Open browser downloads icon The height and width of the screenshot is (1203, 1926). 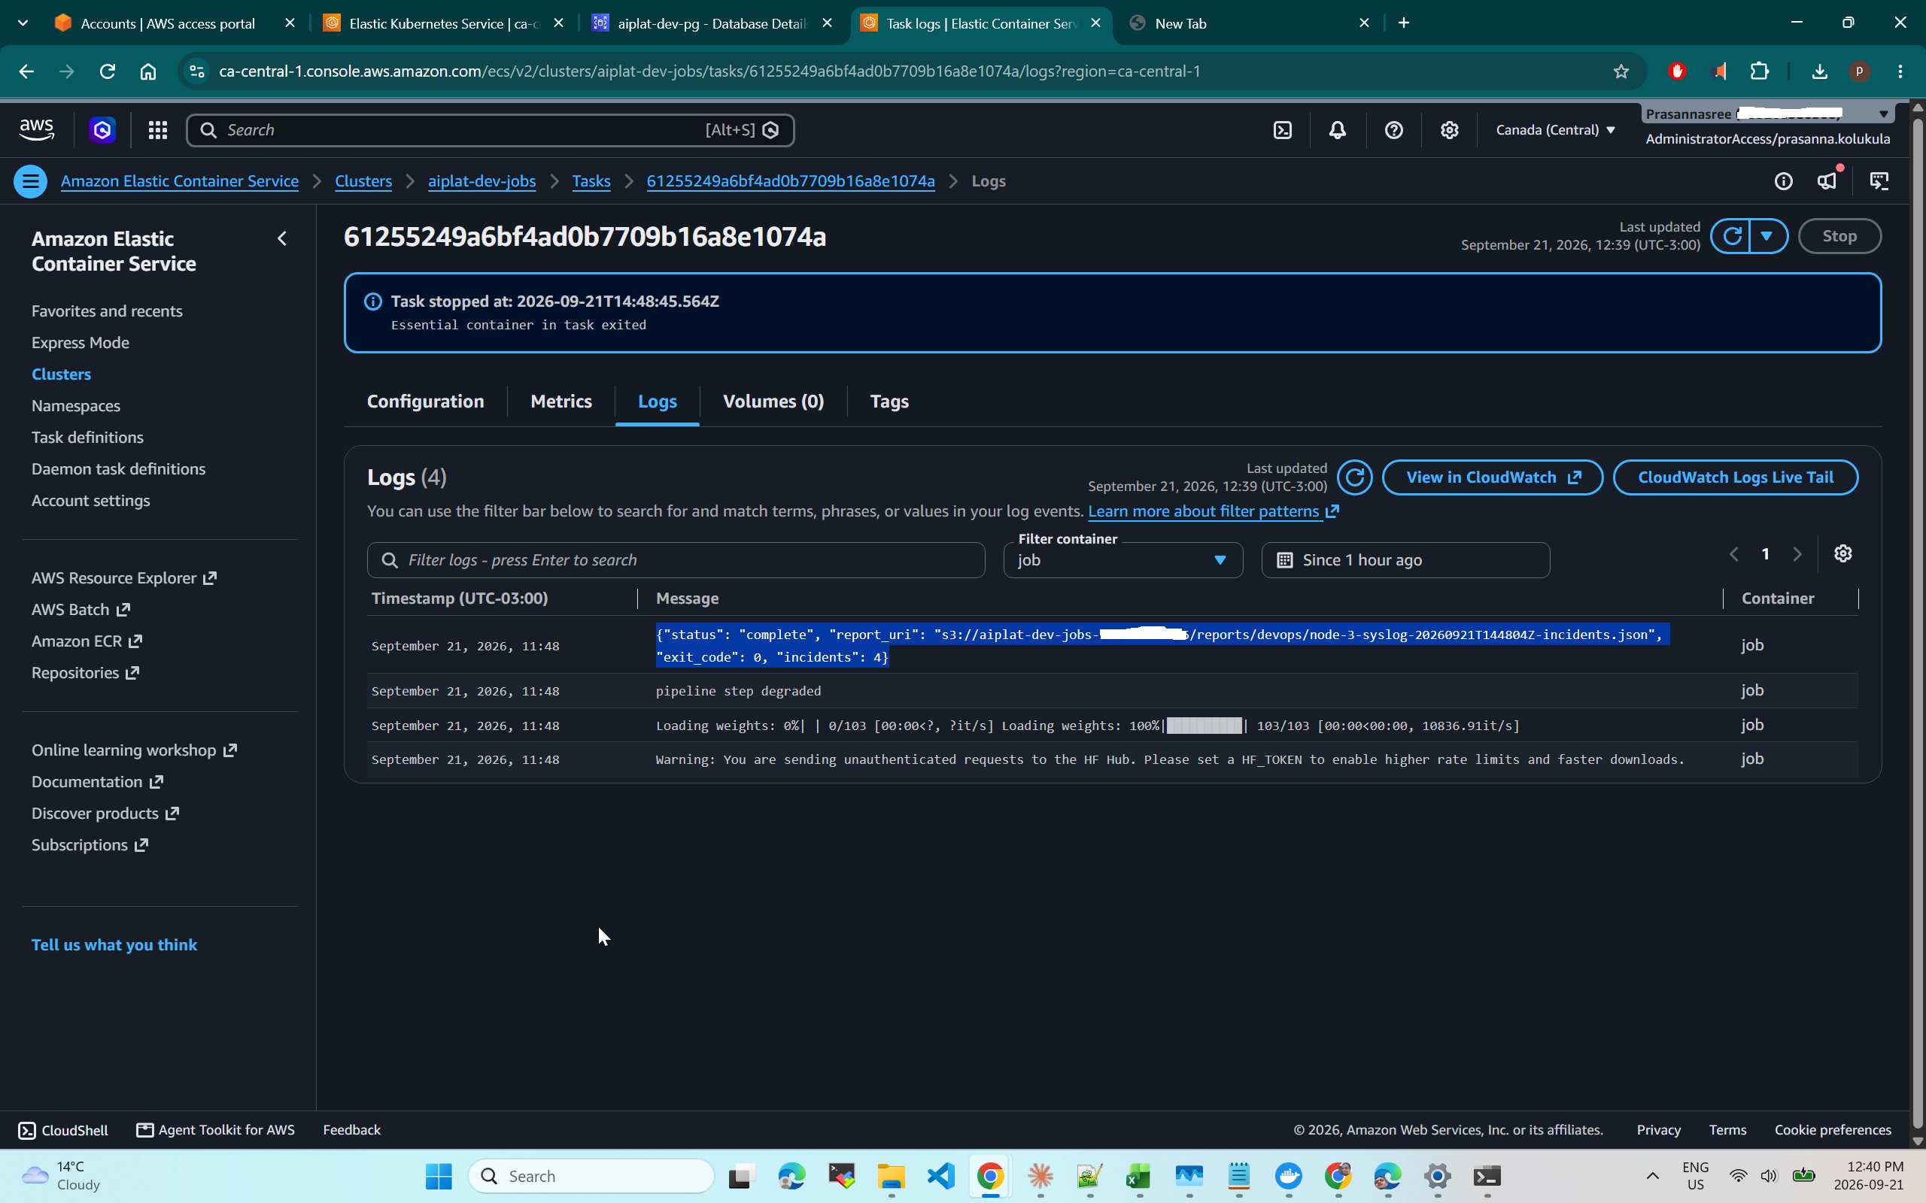point(1819,71)
